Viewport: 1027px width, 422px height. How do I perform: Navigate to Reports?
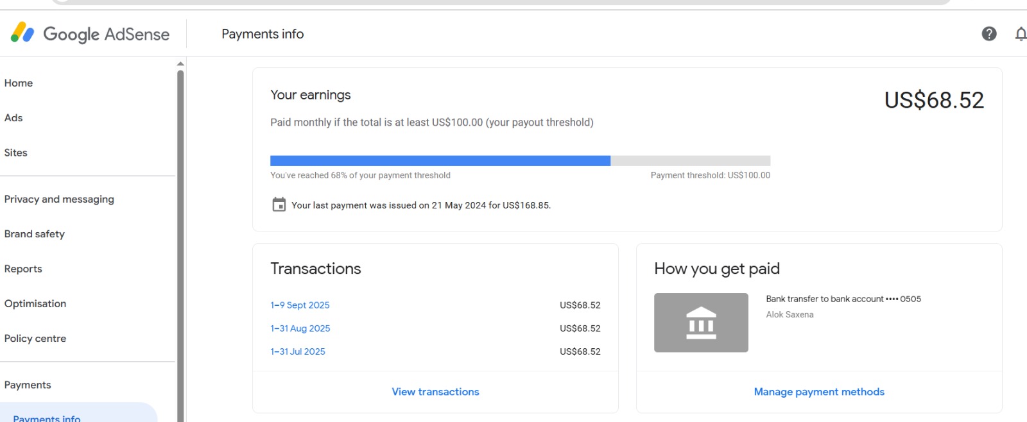click(23, 269)
